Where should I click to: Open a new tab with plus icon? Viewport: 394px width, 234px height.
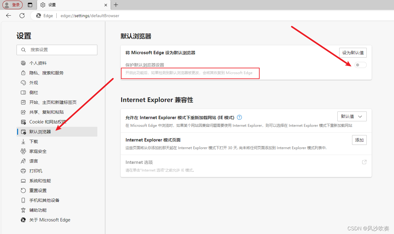(116, 5)
